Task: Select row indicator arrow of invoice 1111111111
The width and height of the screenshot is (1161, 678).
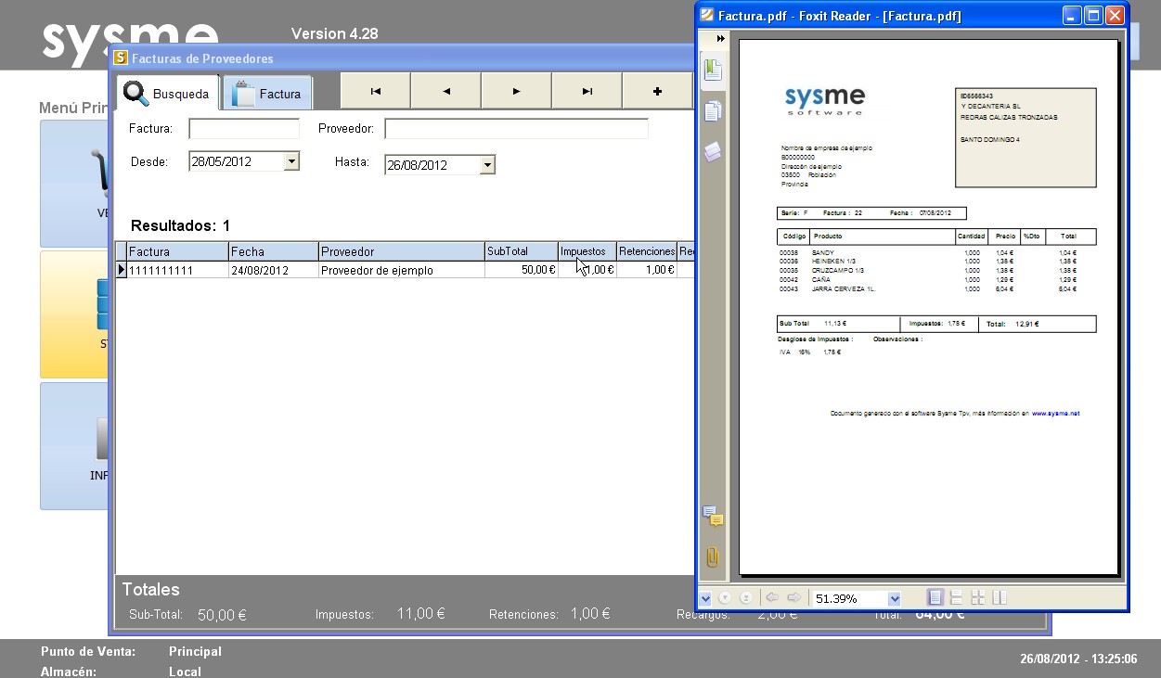Action: [121, 270]
